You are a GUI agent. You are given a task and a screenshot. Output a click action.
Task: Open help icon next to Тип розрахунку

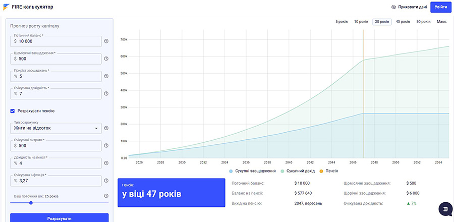tap(106, 128)
